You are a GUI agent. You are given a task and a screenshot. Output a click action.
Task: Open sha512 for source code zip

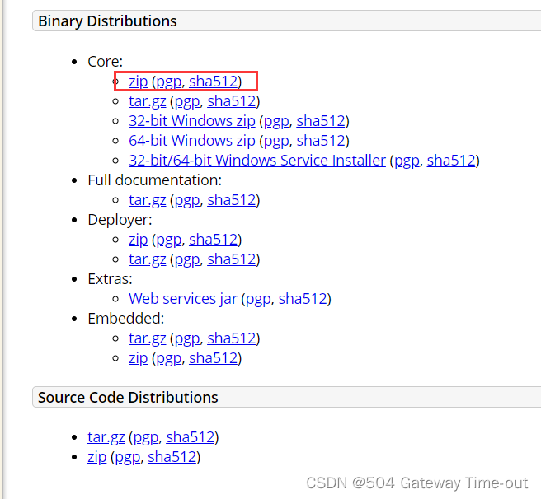[172, 457]
